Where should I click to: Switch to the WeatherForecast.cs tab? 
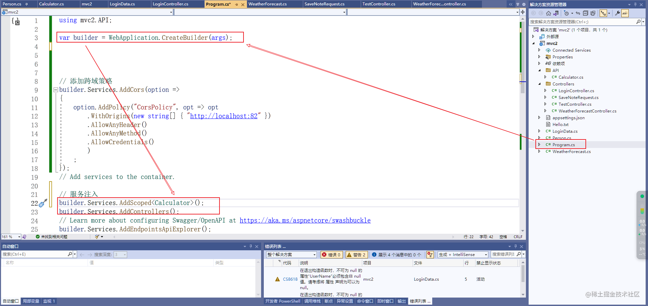(x=268, y=4)
